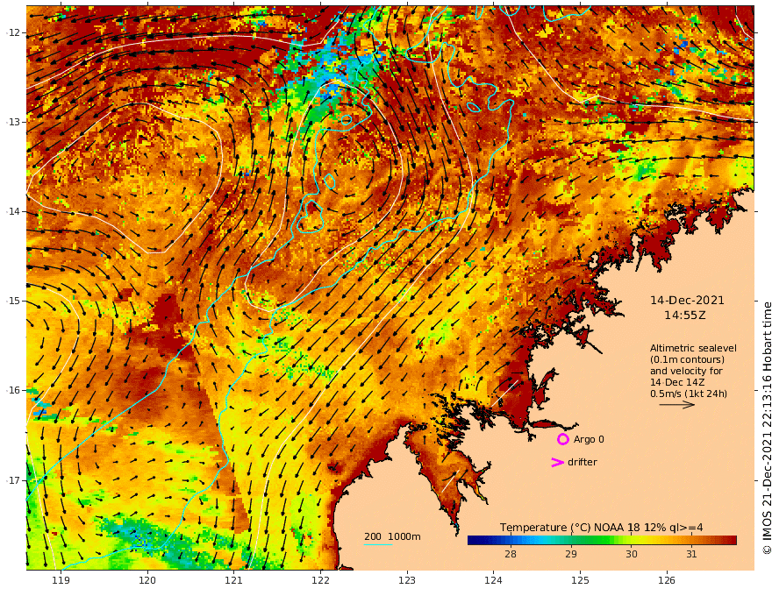
Task: Click the longitude axis label 122
Action: click(x=320, y=580)
